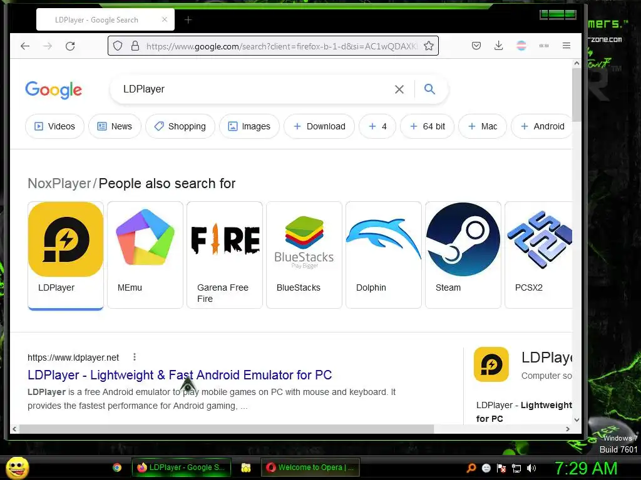Open the smiley face Start button
The height and width of the screenshot is (480, 641).
coord(17,467)
